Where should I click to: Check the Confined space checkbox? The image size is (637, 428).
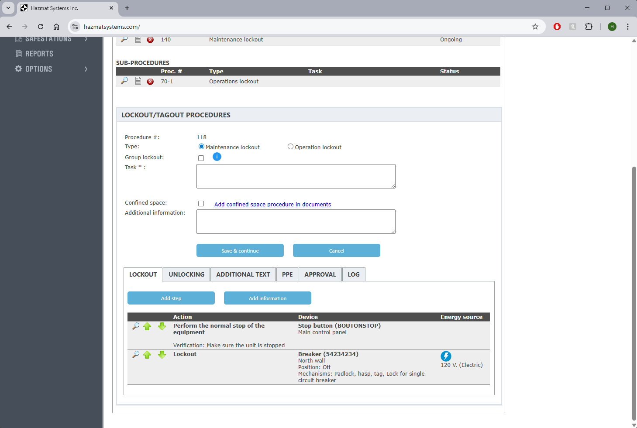[201, 204]
